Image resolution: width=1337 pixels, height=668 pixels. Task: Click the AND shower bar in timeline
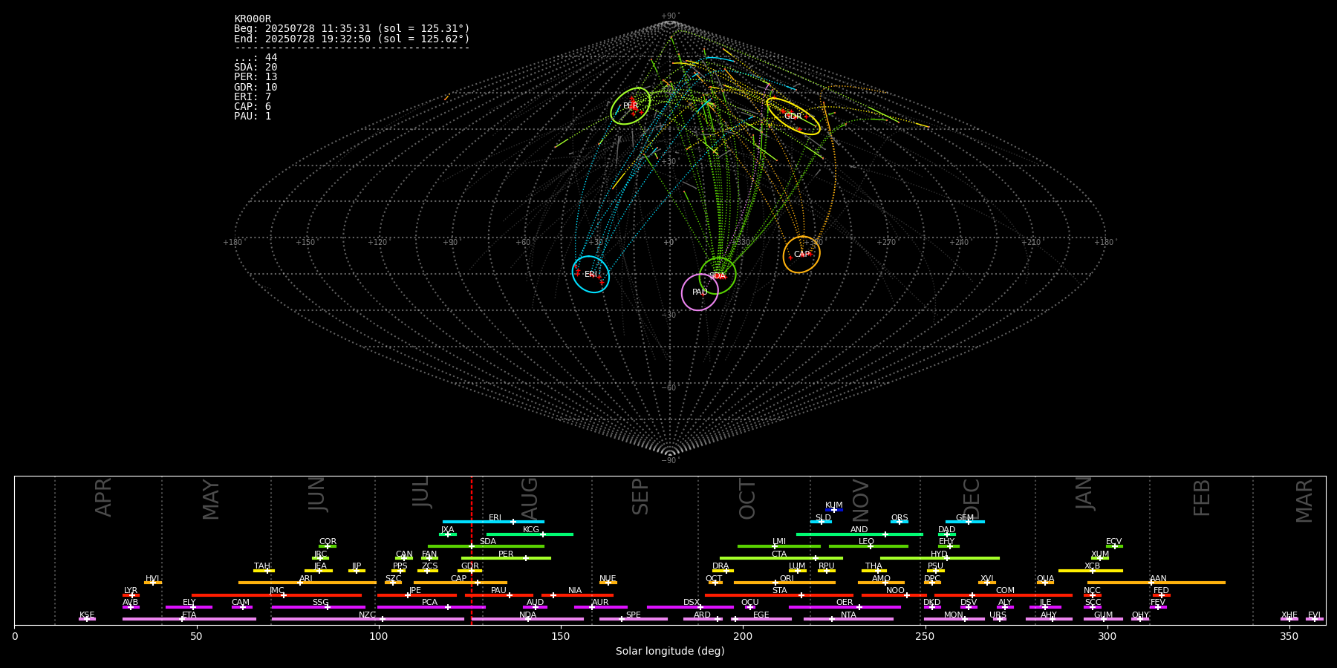coord(859,534)
